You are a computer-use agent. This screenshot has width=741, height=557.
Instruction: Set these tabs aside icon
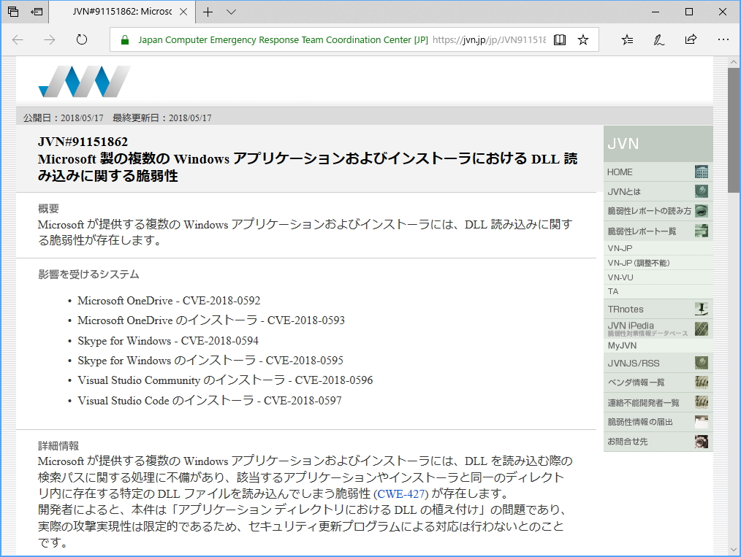(37, 12)
